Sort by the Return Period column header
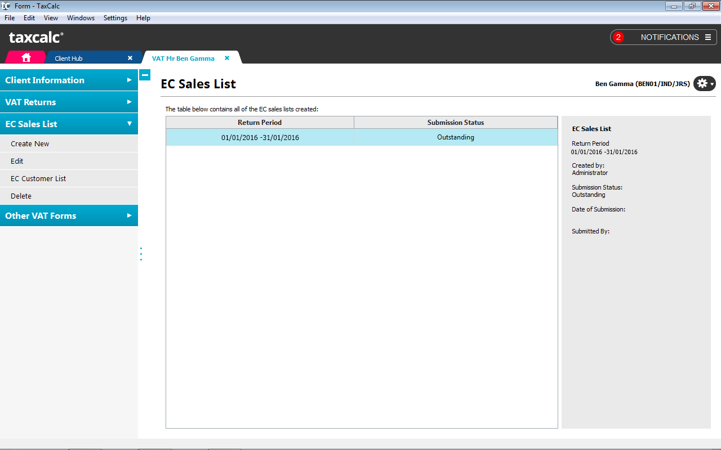 (260, 122)
